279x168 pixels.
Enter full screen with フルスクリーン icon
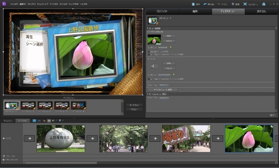(x=245, y=4)
